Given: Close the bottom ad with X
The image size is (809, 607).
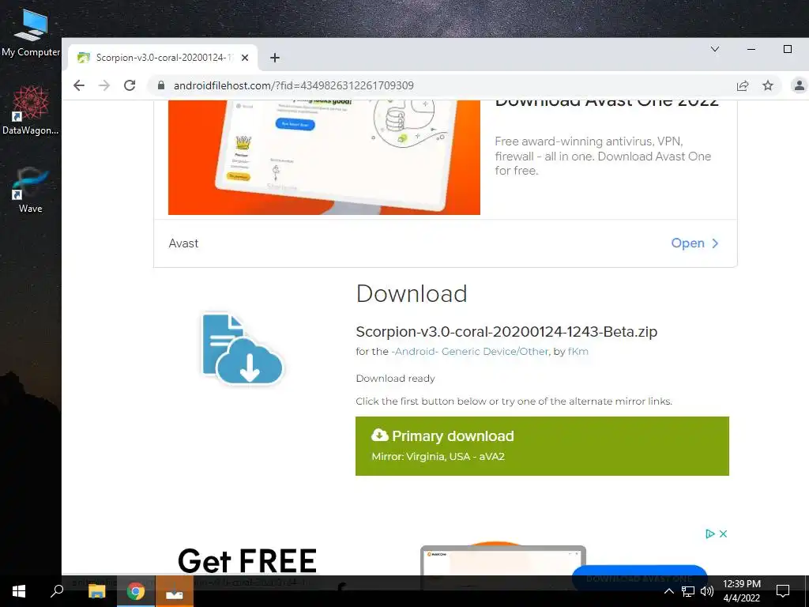Looking at the screenshot, I should (724, 533).
